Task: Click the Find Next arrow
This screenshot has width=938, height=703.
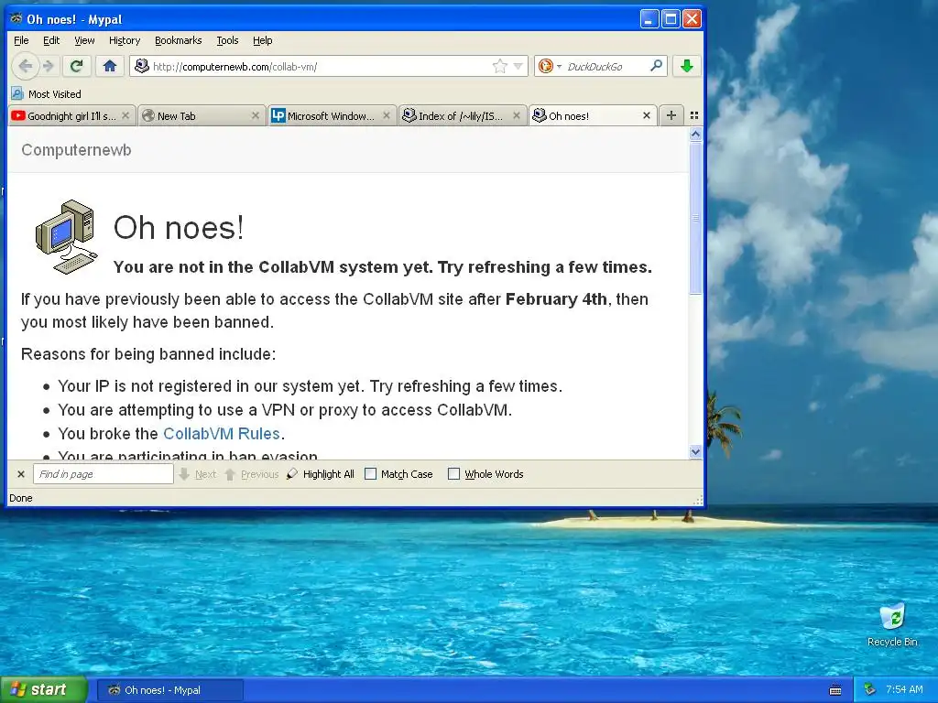Action: 198,474
